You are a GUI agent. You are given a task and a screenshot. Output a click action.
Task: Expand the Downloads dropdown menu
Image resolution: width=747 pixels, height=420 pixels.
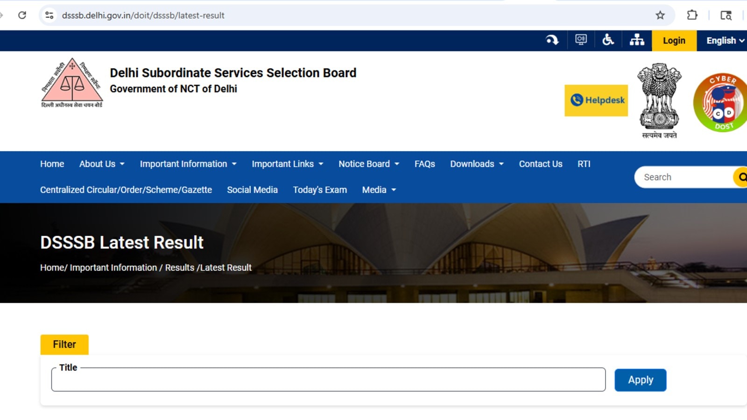[x=477, y=164]
